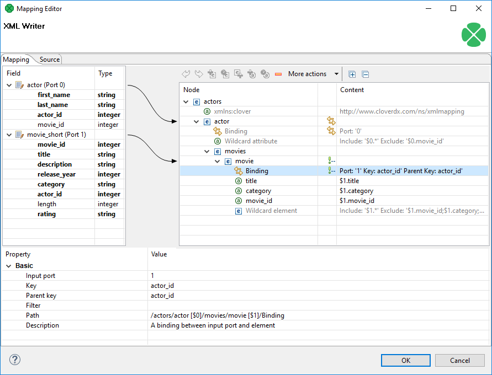Click the Filter property value field
The image size is (492, 375).
(318, 306)
